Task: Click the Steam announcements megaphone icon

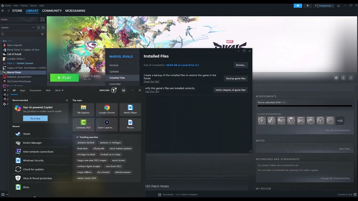Action: tap(298, 6)
